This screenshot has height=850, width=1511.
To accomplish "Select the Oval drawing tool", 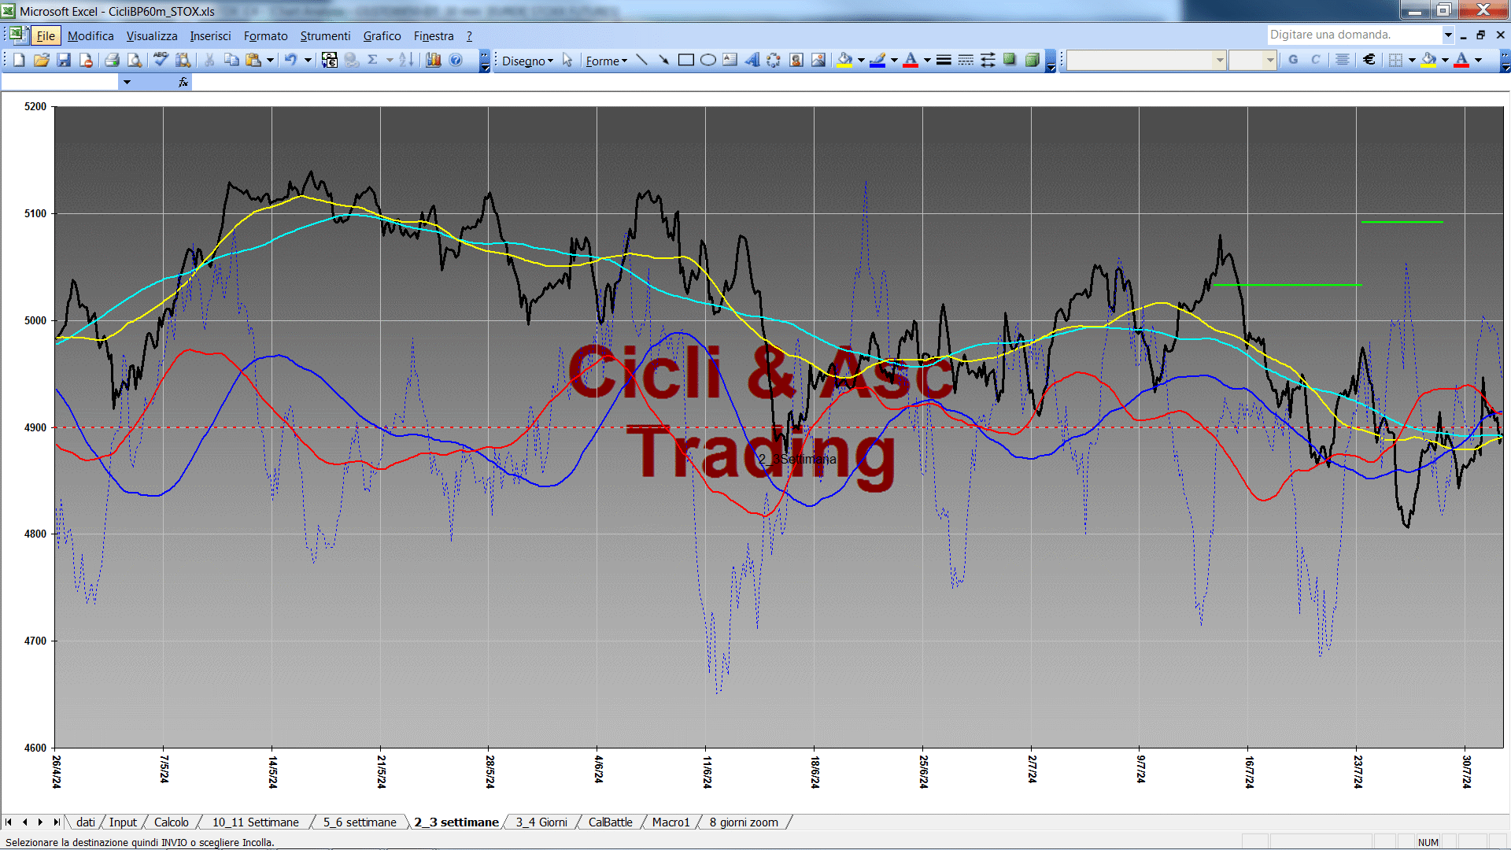I will [707, 60].
